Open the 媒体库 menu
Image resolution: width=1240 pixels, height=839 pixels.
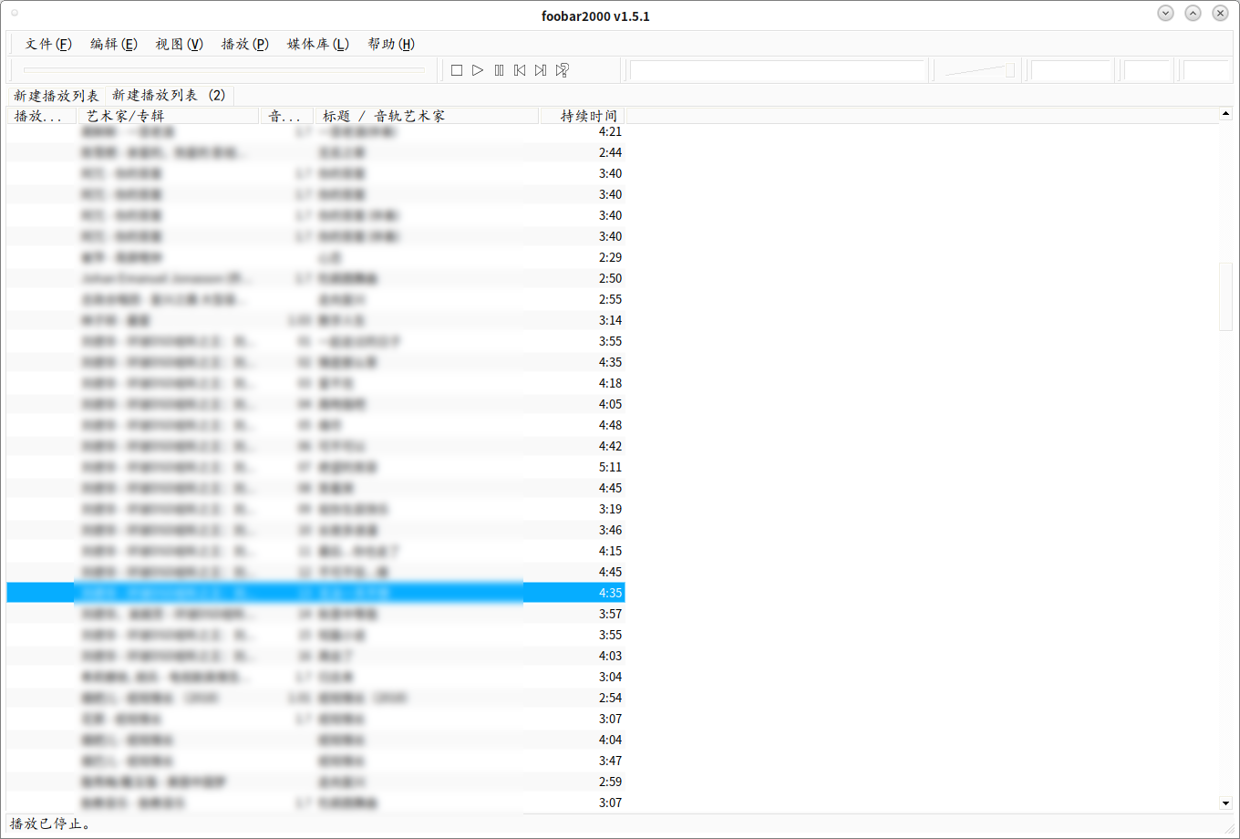316,43
